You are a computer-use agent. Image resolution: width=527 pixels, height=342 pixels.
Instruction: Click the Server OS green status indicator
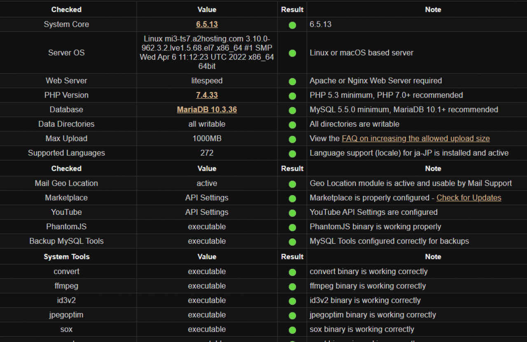pyautogui.click(x=292, y=53)
